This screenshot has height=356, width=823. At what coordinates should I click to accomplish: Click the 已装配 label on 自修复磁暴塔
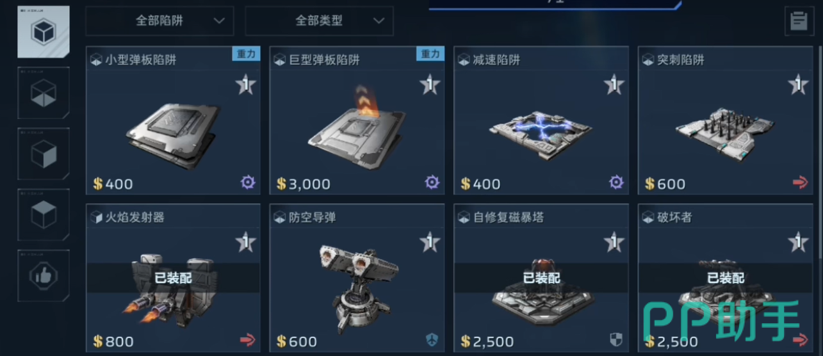[x=542, y=278]
